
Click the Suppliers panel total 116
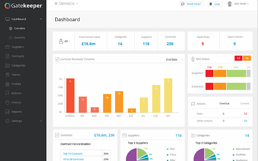tap(179, 136)
